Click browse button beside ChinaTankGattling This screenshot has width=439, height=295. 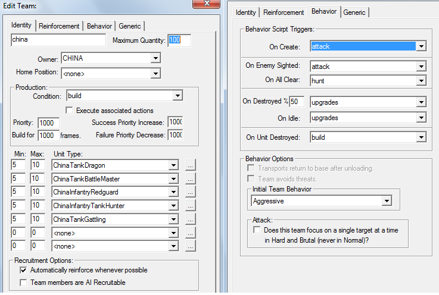190,219
